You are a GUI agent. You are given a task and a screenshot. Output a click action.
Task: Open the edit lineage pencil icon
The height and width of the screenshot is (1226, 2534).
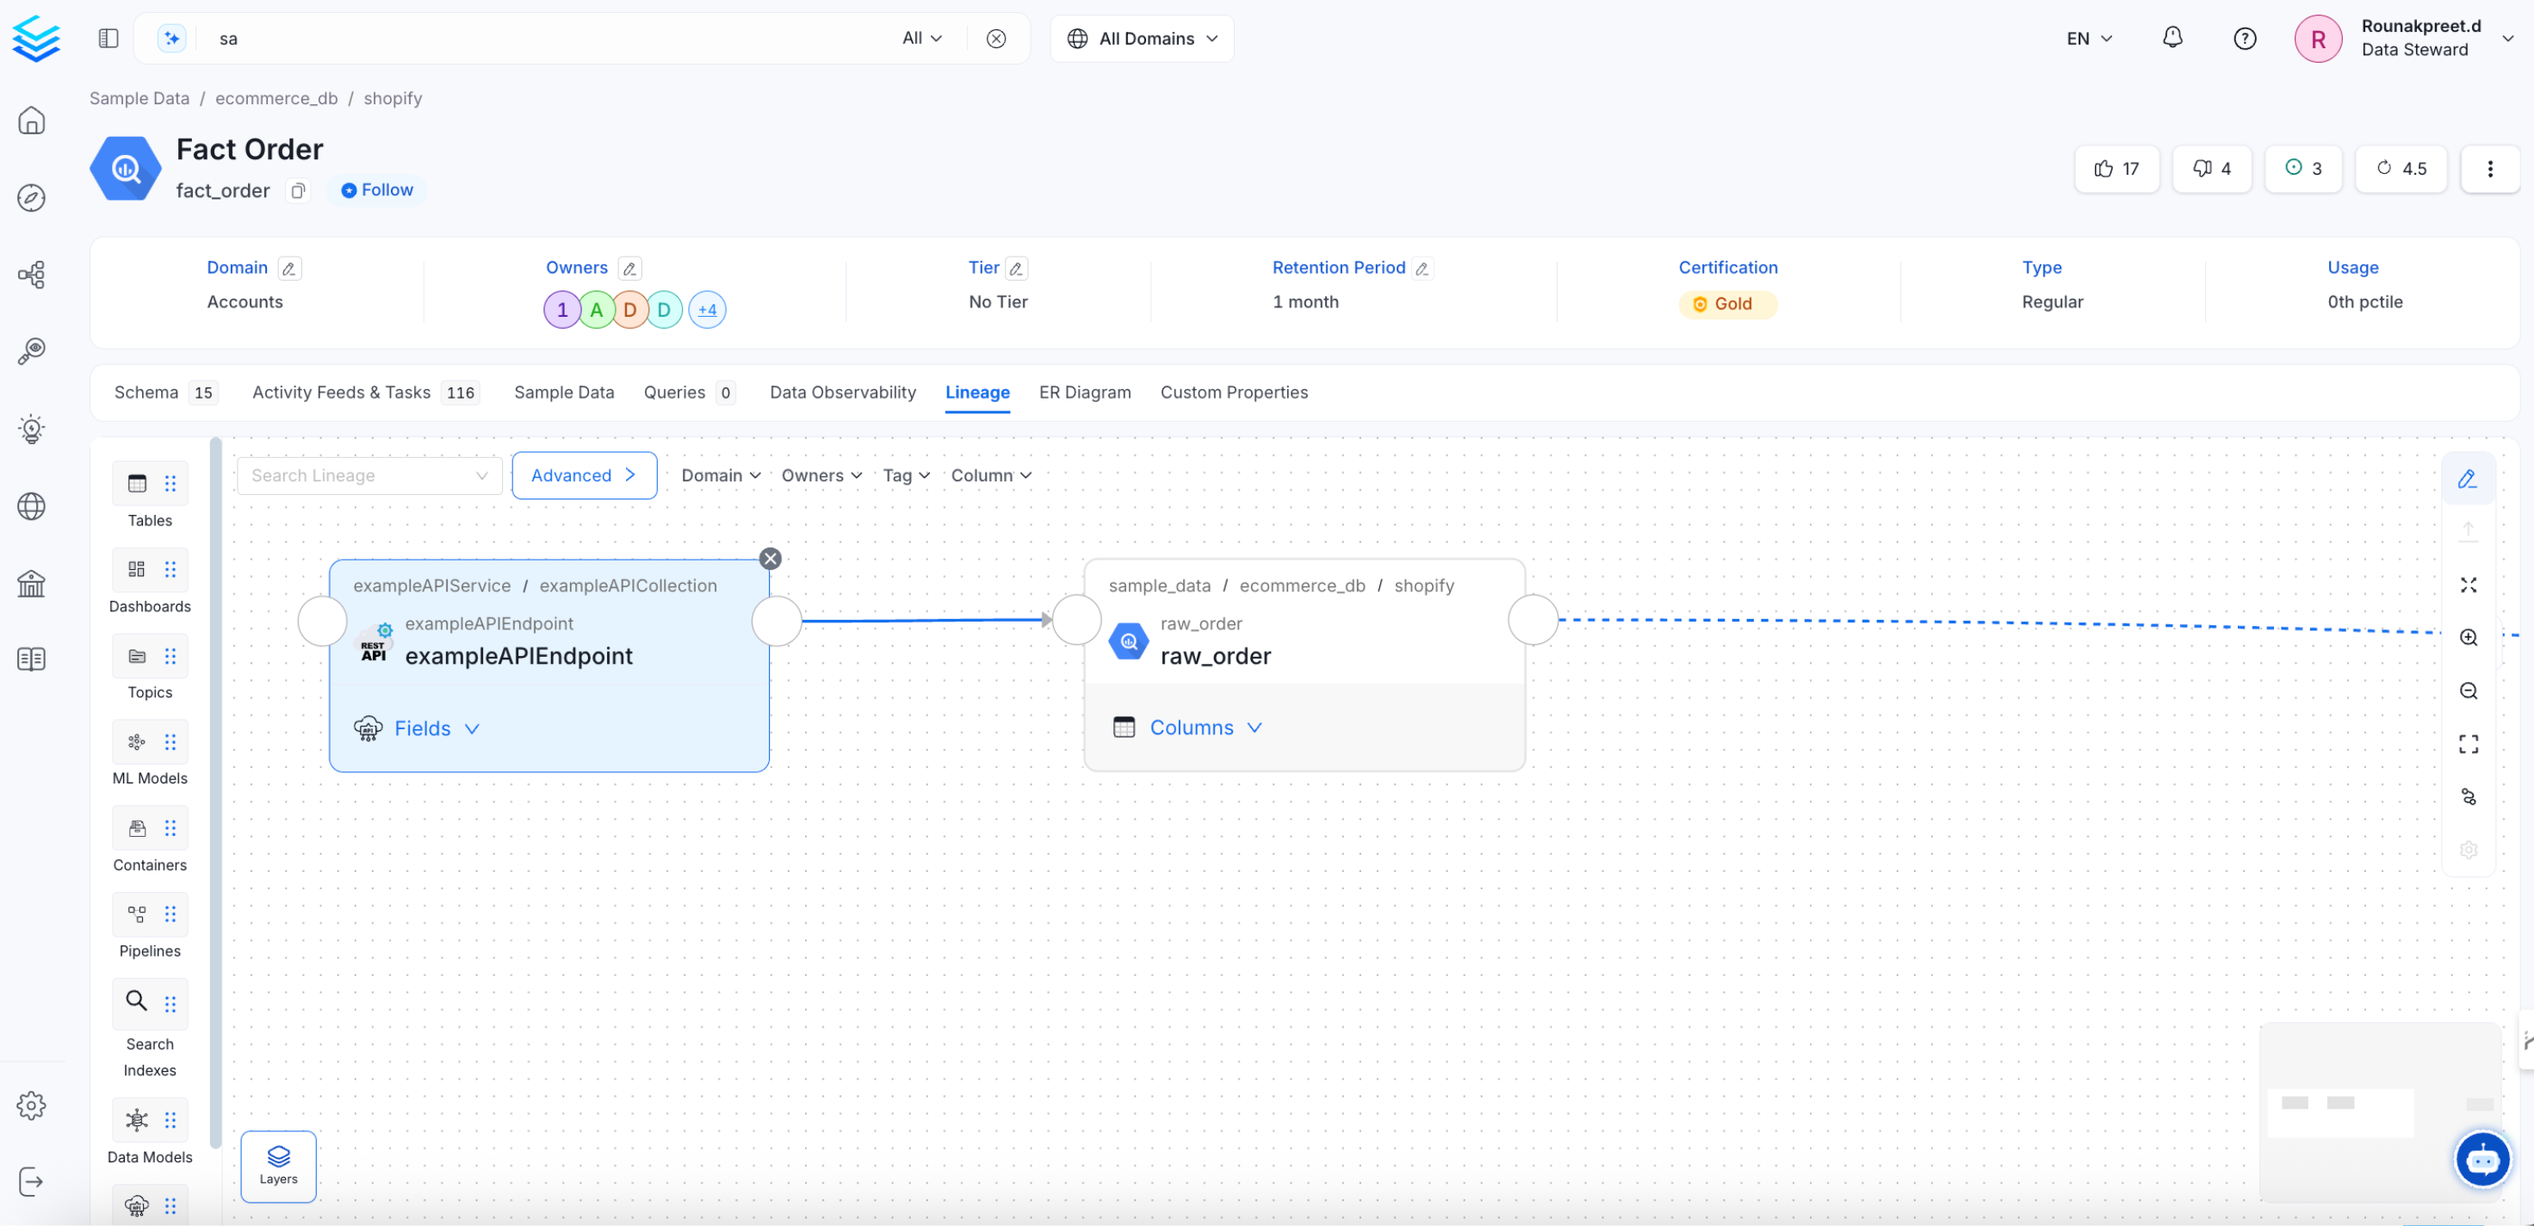[x=2468, y=480]
